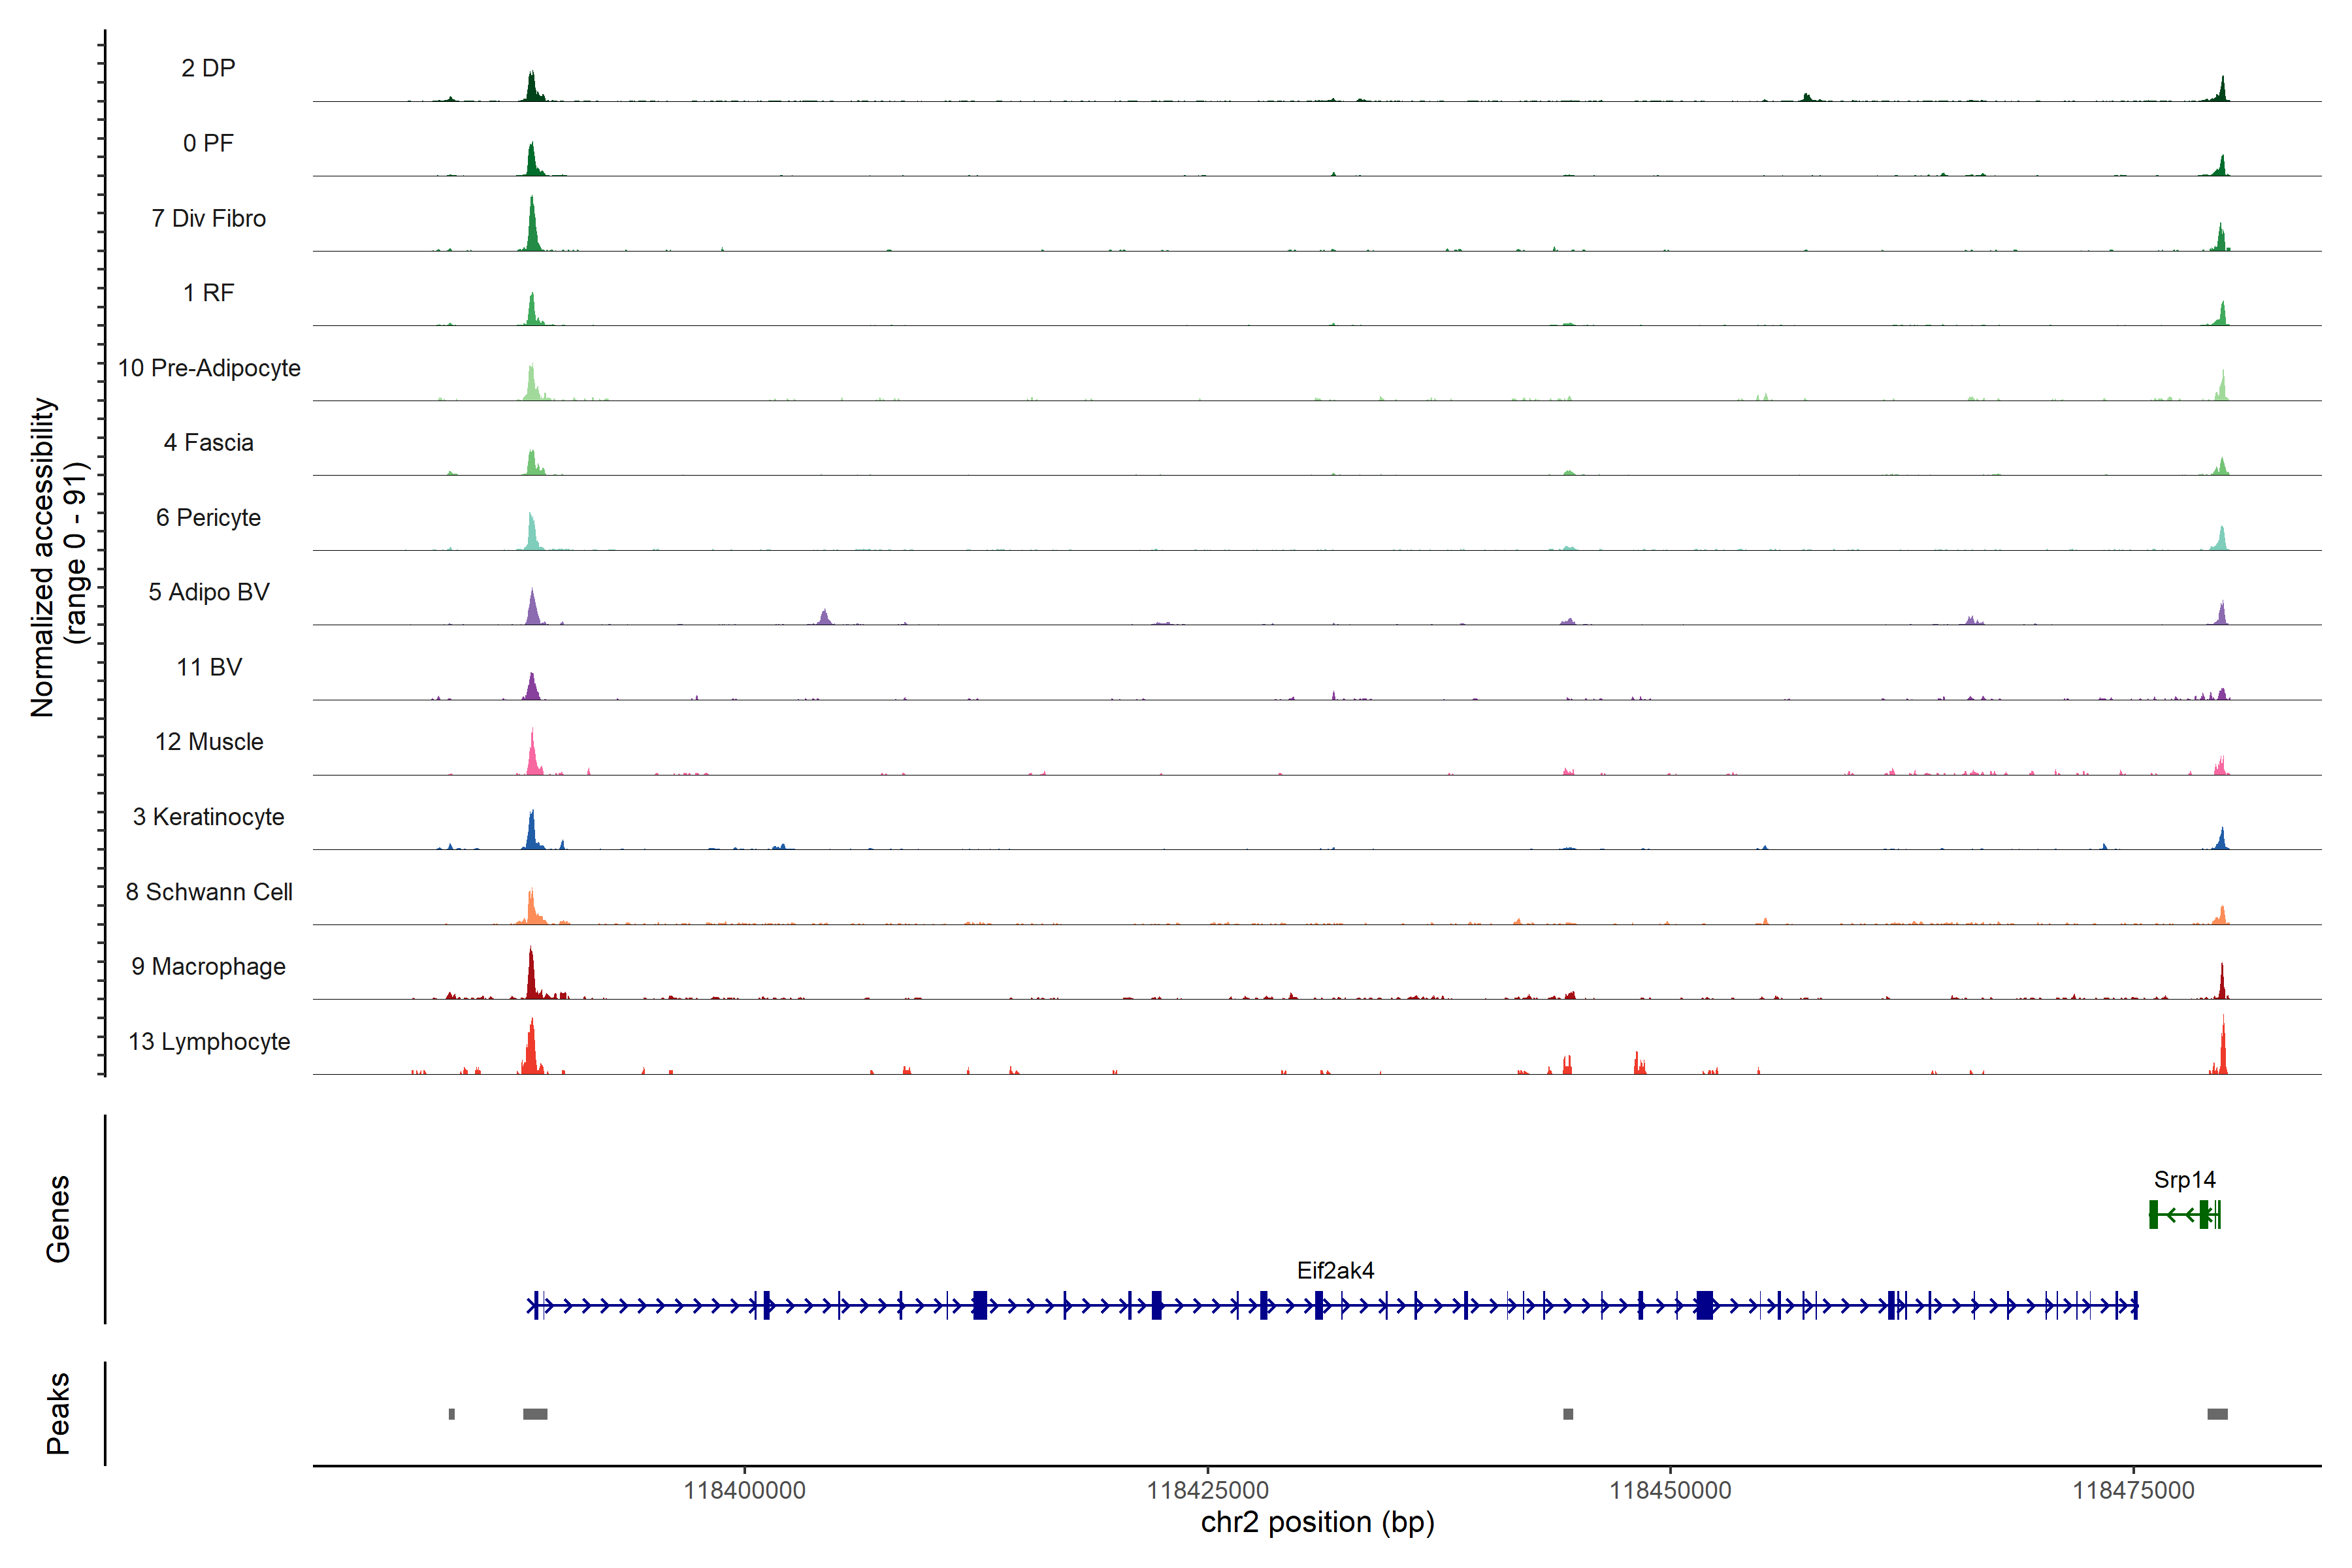Click the Genes panel label
The width and height of the screenshot is (2352, 1568).
58,1219
